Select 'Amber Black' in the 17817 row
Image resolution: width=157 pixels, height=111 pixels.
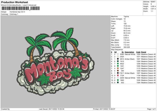tap(130, 73)
